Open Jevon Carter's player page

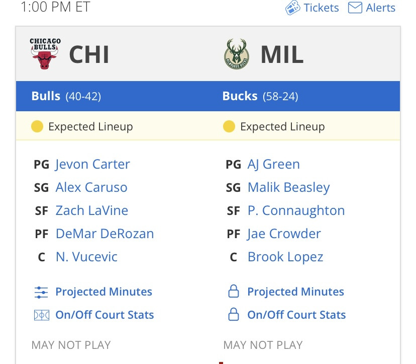[92, 164]
